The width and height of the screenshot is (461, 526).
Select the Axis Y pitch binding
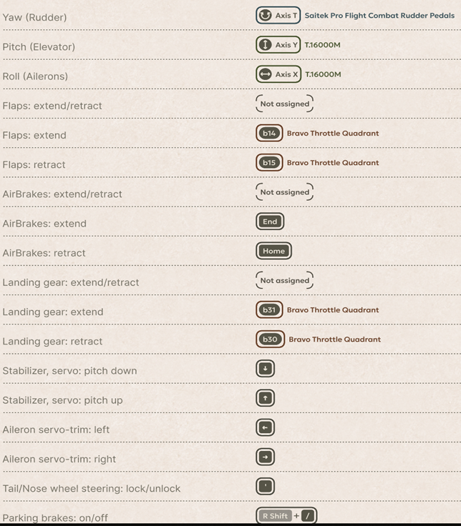pyautogui.click(x=278, y=44)
